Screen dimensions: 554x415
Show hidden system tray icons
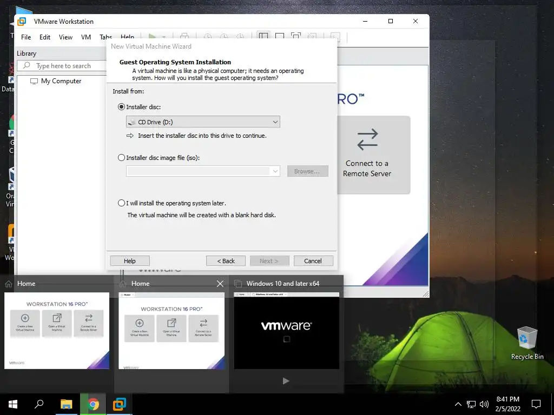coord(458,404)
